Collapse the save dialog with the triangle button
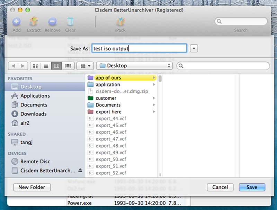 click(194, 48)
